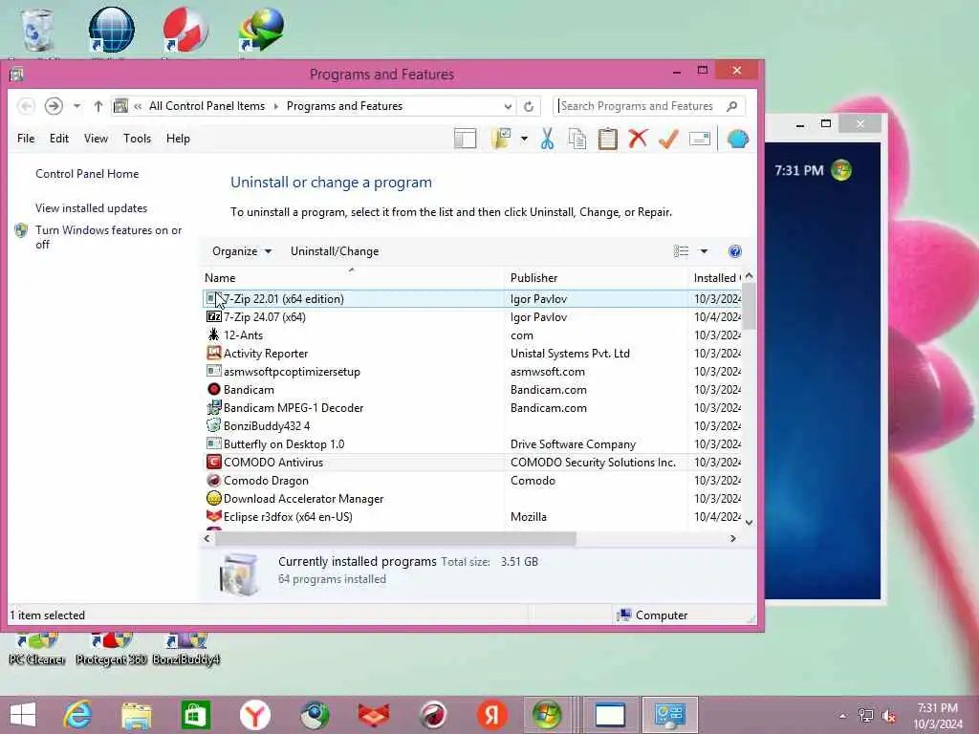
Task: Select Eclipse r3dfox (x64 en-US) entry
Action: (472, 517)
